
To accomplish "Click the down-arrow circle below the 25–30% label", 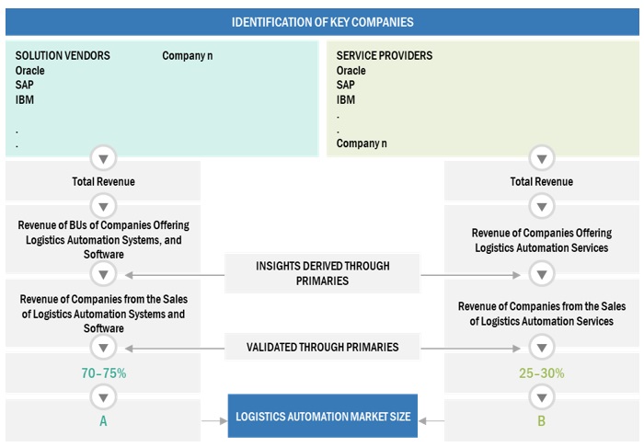I will 542,397.
